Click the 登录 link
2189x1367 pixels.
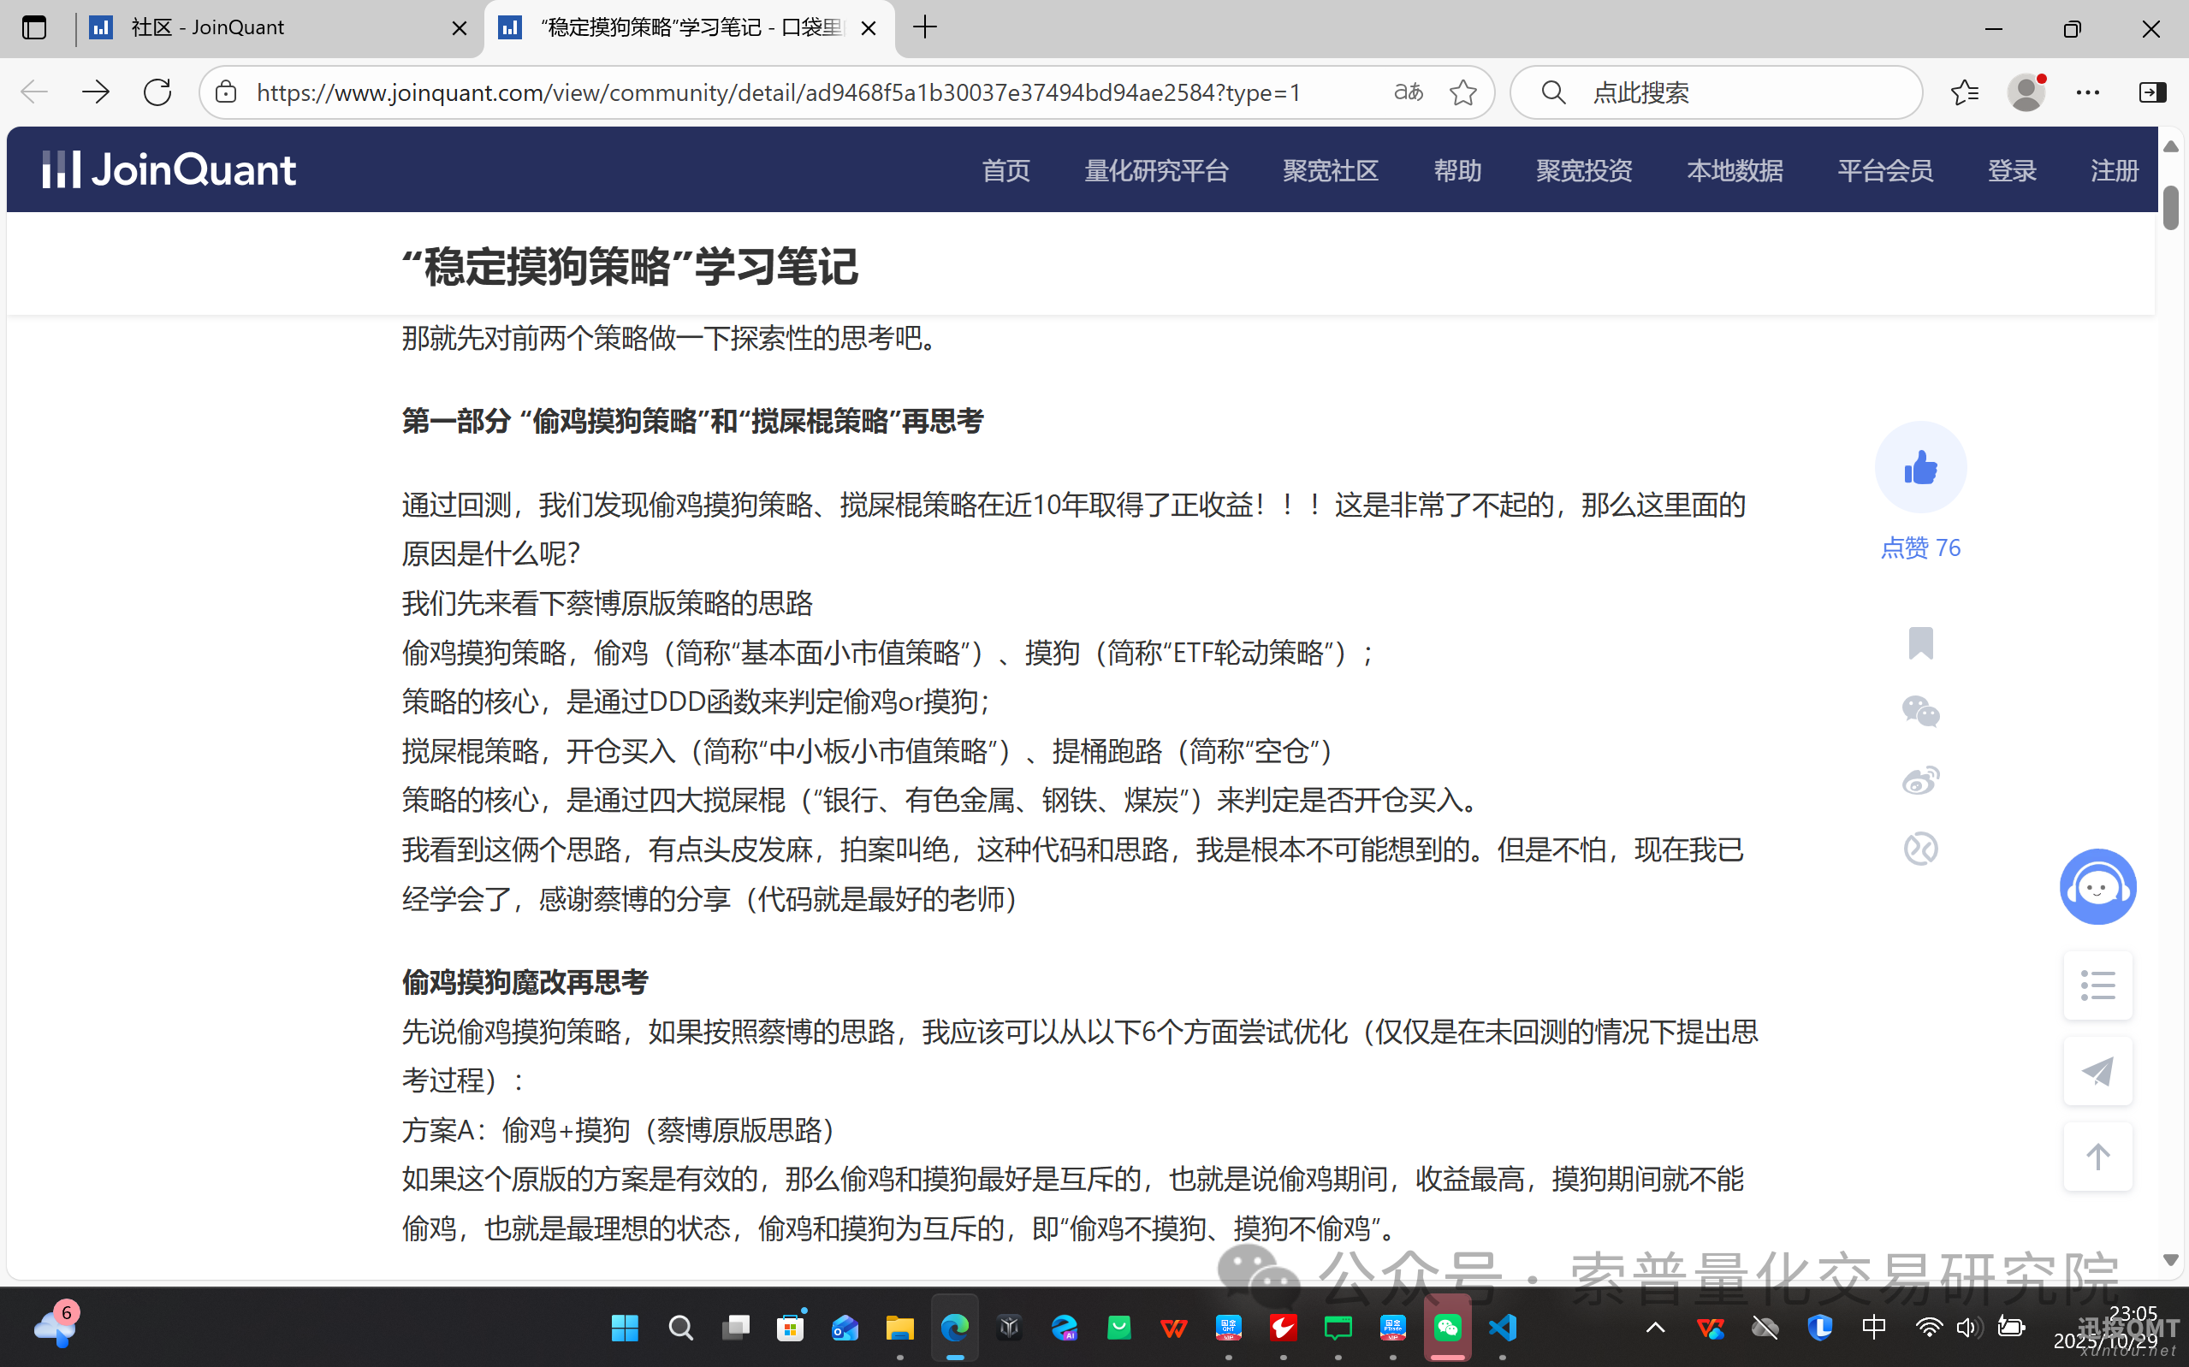point(2013,170)
